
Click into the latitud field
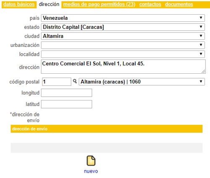pos(67,104)
